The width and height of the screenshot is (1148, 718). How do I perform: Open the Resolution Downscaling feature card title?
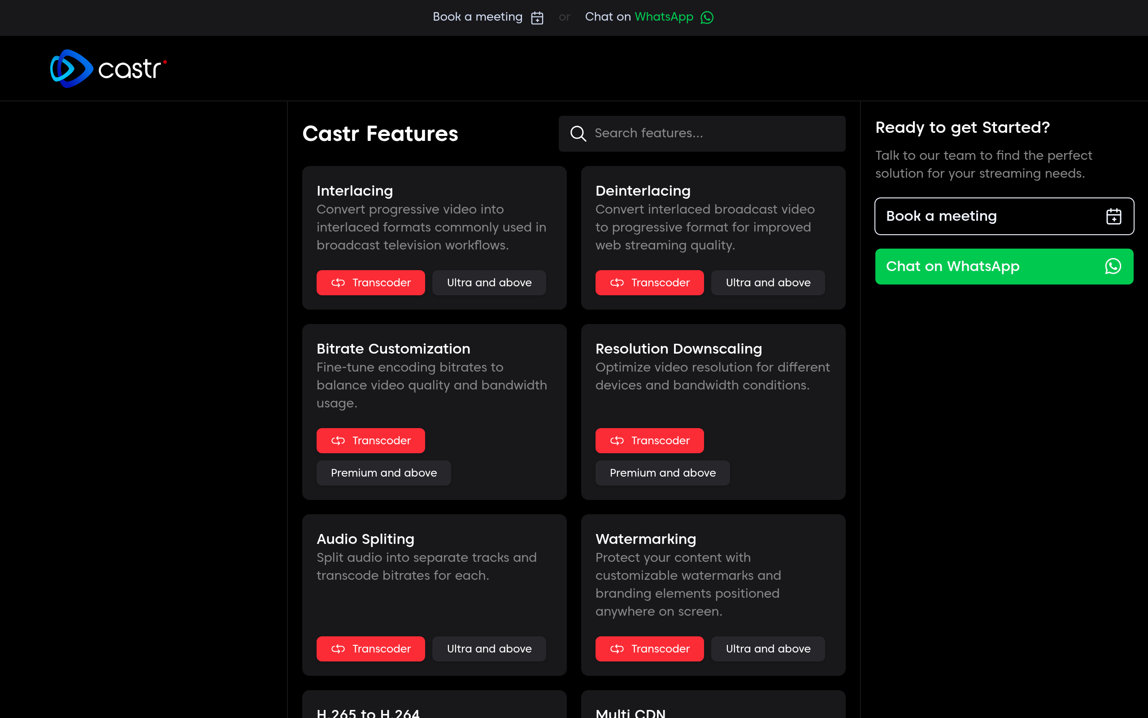[679, 349]
